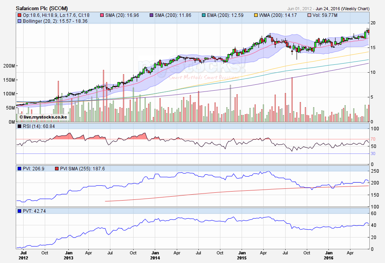Click the Safaricom Plc (SCOM) chart title
The image size is (385, 263).
(x=41, y=8)
